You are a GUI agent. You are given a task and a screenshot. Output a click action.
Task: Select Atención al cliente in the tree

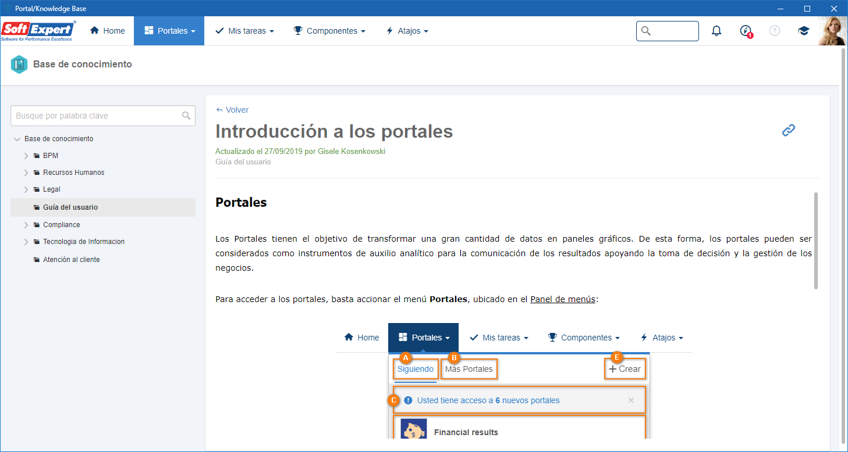pyautogui.click(x=72, y=260)
